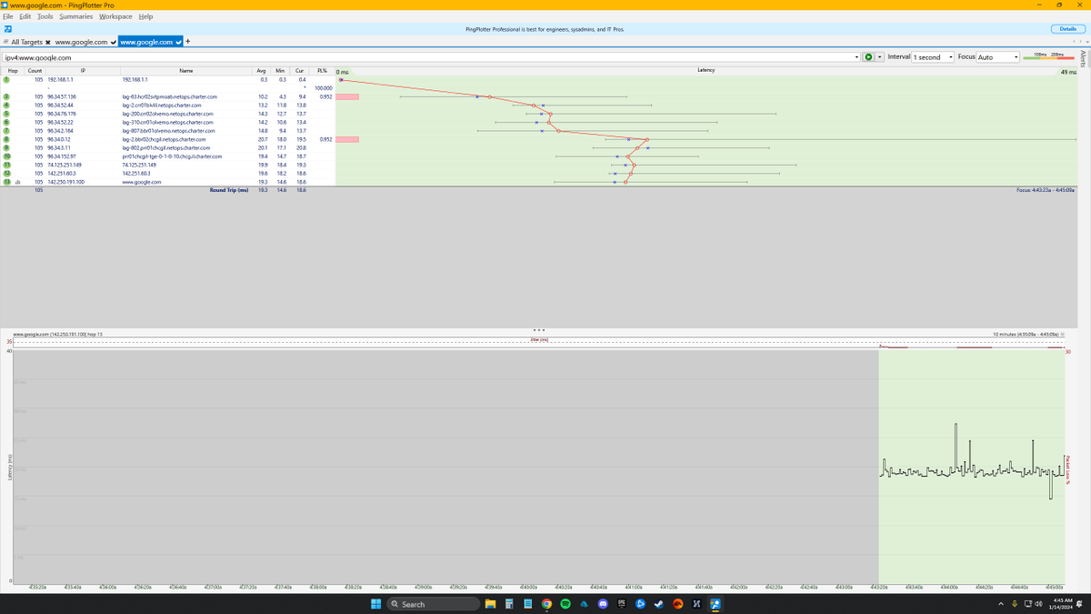This screenshot has width=1091, height=614.
Task: Select IP 74.125.251.149 cell
Action: coord(64,165)
